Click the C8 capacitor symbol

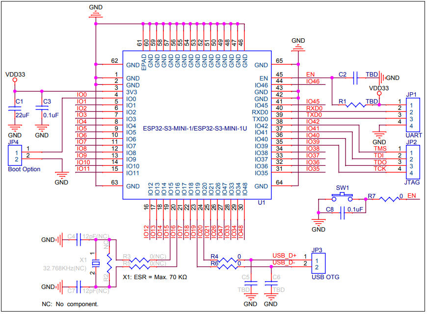pos(343,213)
